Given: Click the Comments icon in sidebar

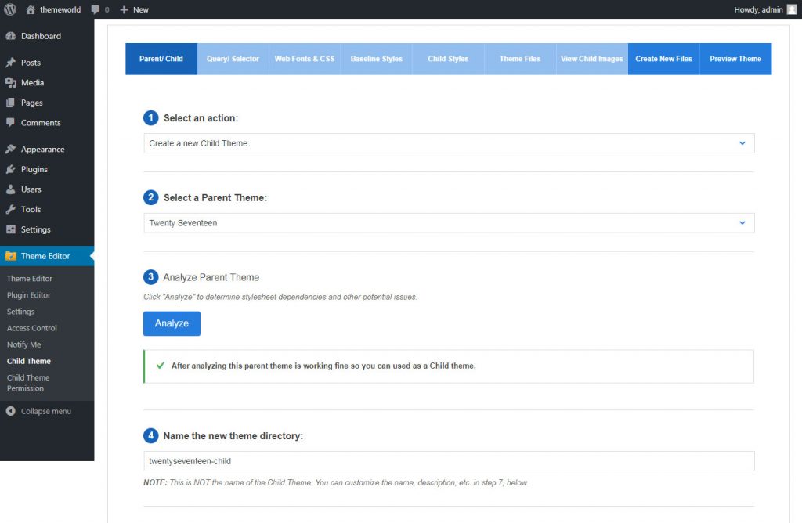Looking at the screenshot, I should tap(11, 122).
